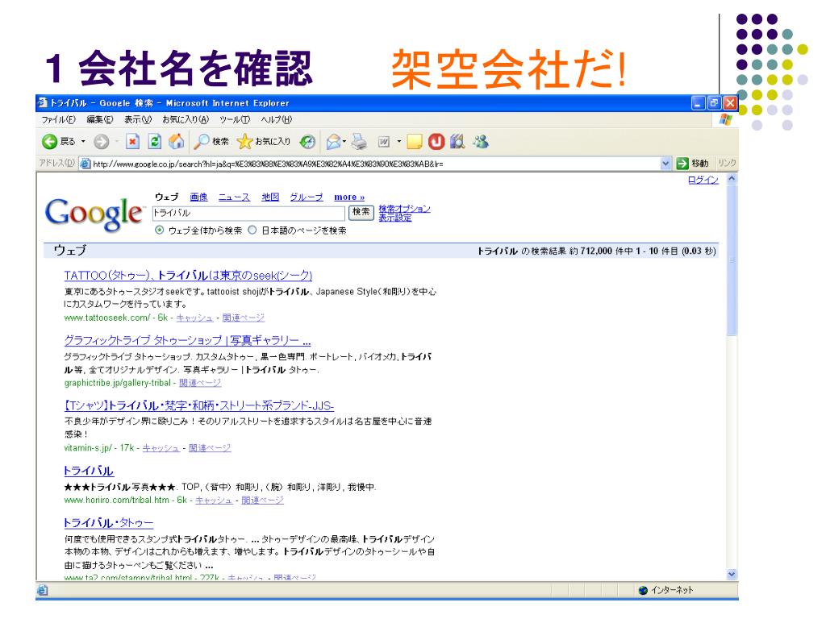Open the グループ link

click(x=306, y=197)
